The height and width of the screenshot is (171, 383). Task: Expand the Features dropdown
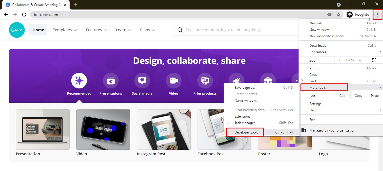96,30
